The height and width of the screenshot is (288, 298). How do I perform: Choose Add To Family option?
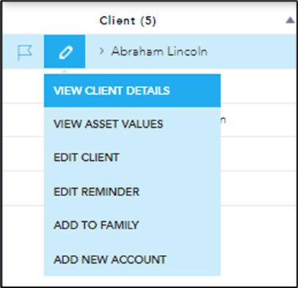coord(132,225)
